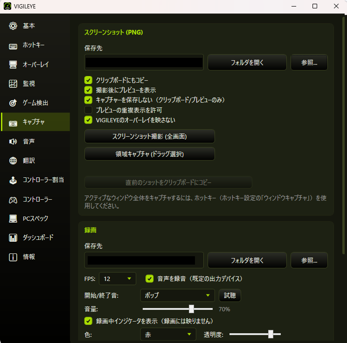Click the graph icon for 監視
The image size is (347, 343).
[x=13, y=84]
